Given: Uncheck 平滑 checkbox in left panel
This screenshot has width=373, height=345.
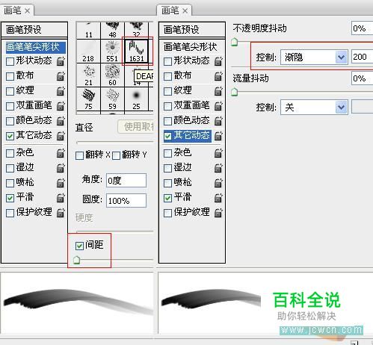Looking at the screenshot, I should [10, 198].
